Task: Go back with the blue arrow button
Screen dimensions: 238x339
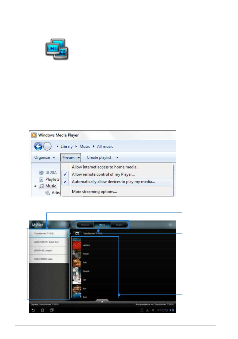Action: 38,146
